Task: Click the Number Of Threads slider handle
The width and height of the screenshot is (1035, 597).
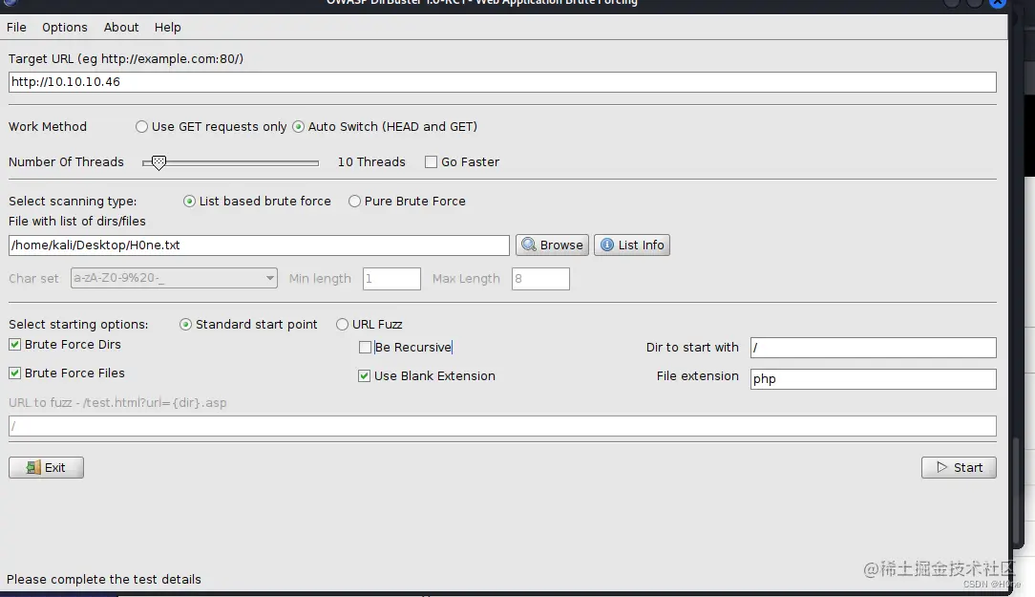Action: (x=158, y=162)
